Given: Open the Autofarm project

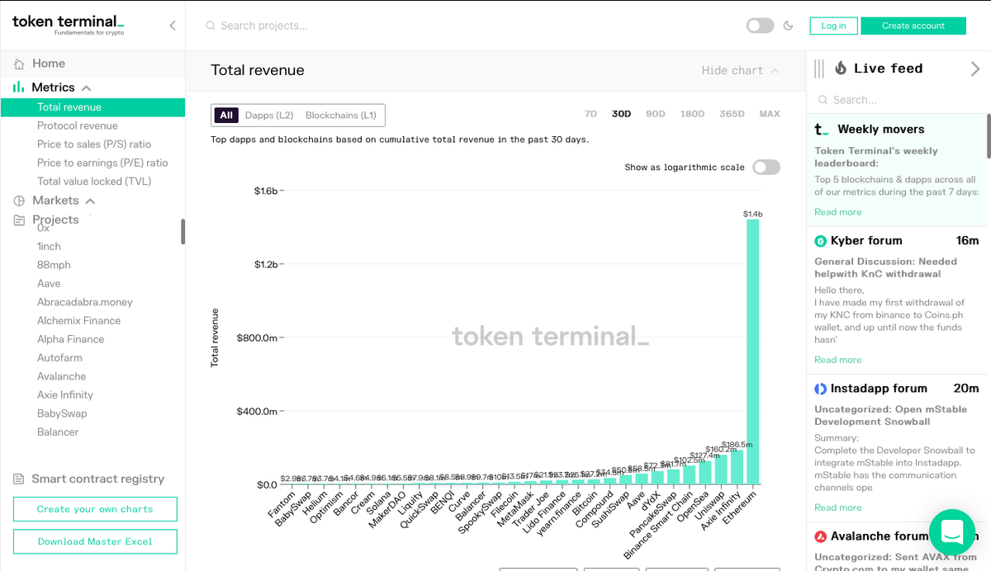Looking at the screenshot, I should coord(59,358).
